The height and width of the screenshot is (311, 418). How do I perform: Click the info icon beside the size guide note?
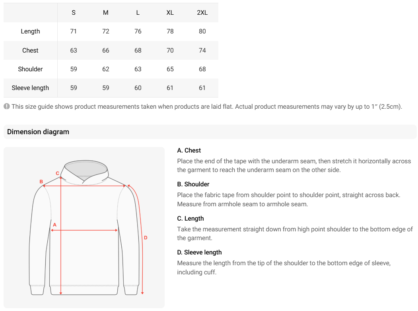pos(7,107)
